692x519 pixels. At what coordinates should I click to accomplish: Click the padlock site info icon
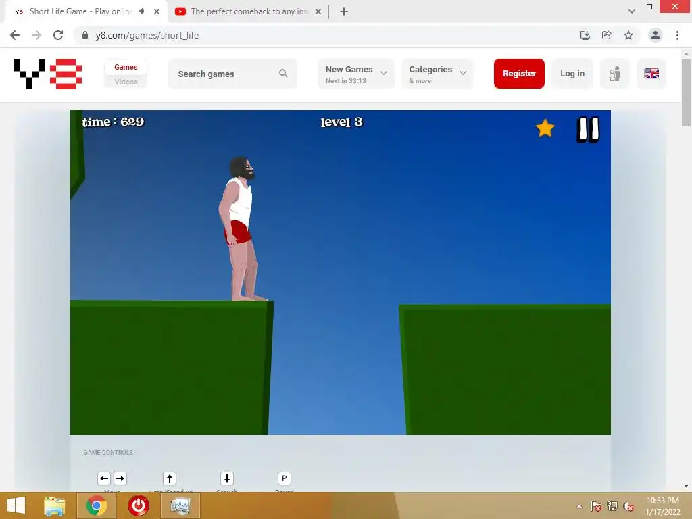pos(85,35)
